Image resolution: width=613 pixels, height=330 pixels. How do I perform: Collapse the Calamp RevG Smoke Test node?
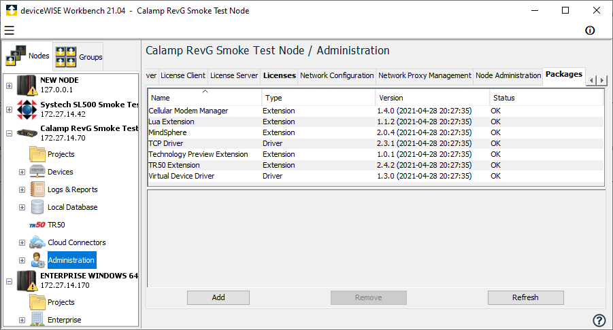tap(10, 133)
